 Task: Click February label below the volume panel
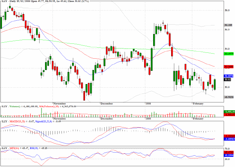click(x=198, y=119)
